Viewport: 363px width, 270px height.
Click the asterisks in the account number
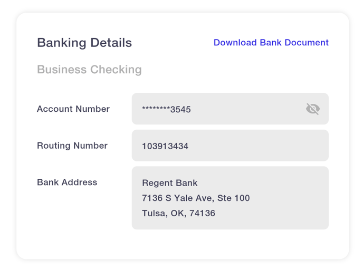click(x=156, y=108)
